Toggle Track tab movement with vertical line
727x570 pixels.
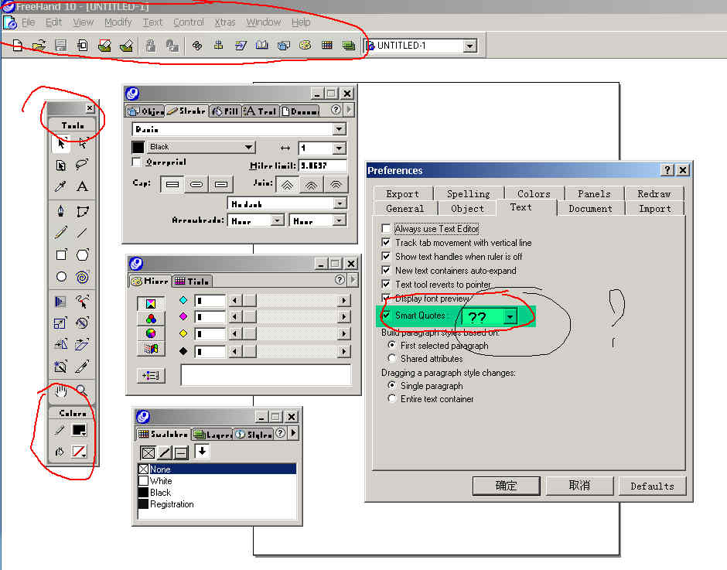coord(386,243)
